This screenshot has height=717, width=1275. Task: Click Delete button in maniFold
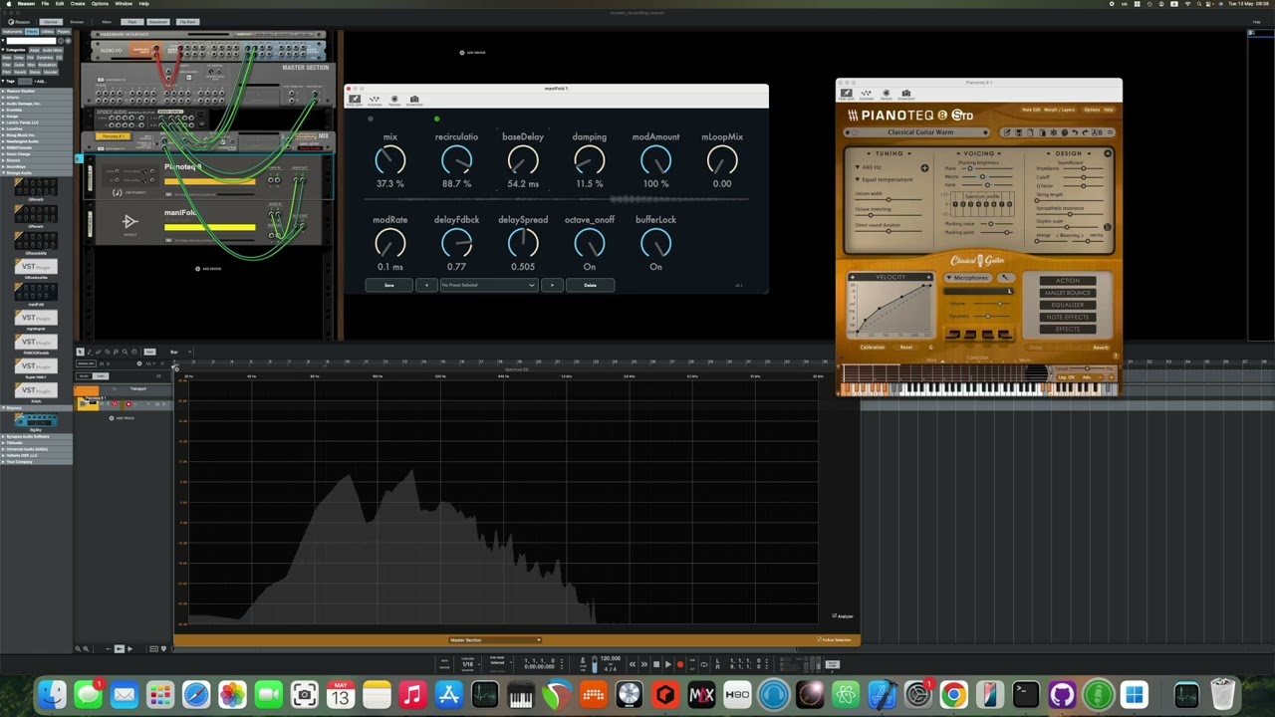tap(590, 285)
